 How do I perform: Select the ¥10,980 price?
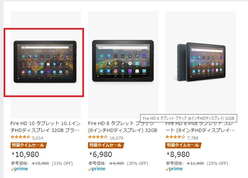[x=25, y=154]
